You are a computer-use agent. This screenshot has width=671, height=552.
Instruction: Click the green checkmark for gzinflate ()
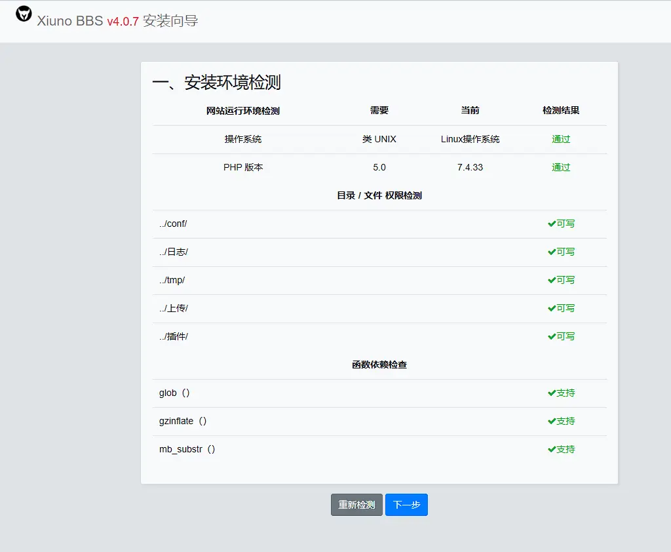pos(552,422)
